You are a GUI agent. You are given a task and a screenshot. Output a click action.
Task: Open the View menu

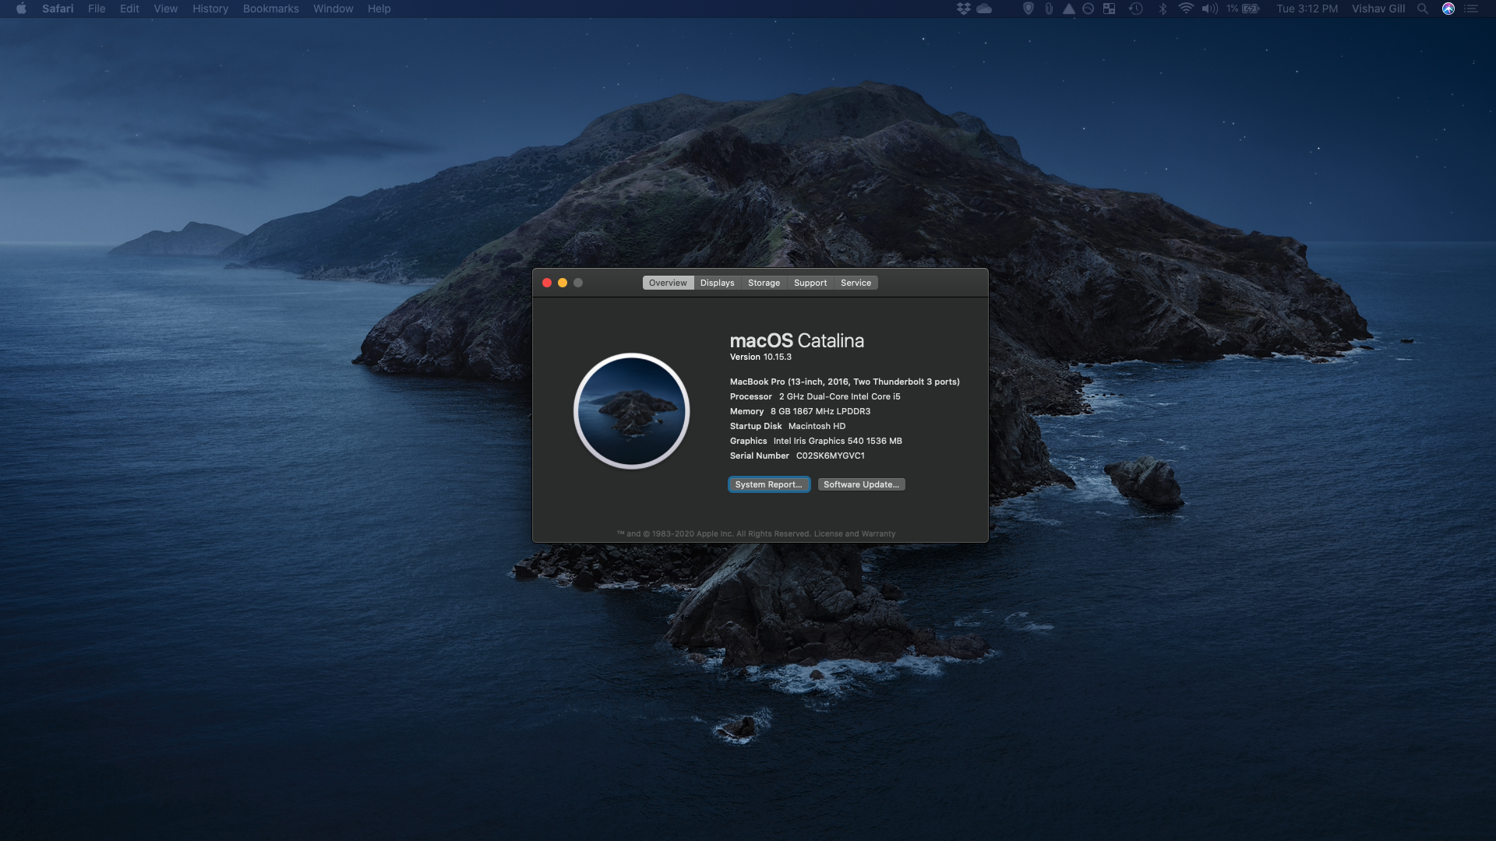click(165, 9)
